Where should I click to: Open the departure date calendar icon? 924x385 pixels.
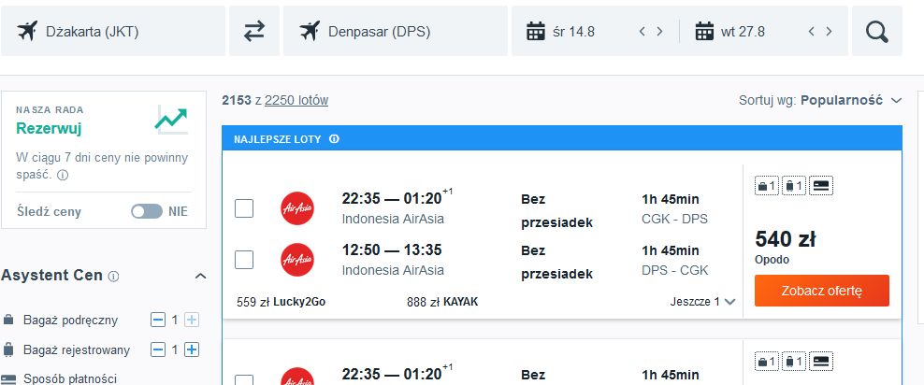pos(535,31)
